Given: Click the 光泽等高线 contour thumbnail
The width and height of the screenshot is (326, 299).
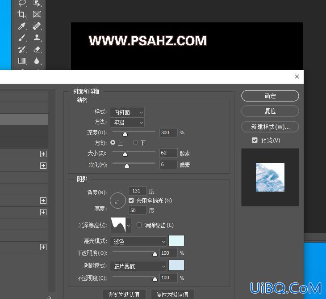Looking at the screenshot, I should [118, 225].
